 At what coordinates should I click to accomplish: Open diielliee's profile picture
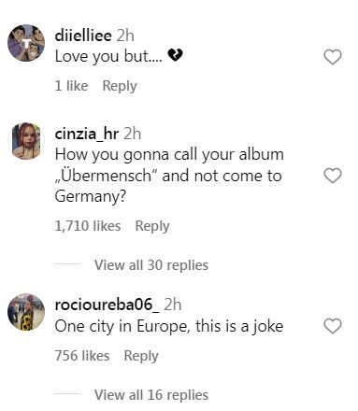tap(26, 43)
